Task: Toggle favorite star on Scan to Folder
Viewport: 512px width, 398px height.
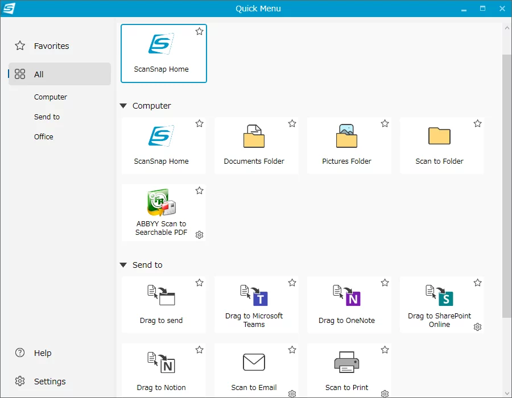Action: coord(477,123)
